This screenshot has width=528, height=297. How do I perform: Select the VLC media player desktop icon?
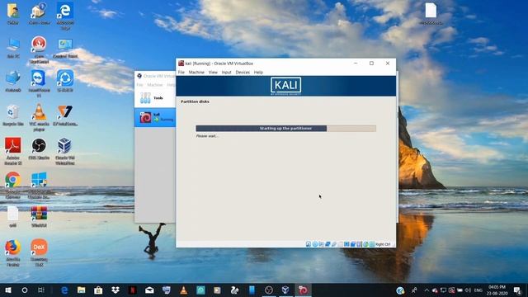pos(39,117)
